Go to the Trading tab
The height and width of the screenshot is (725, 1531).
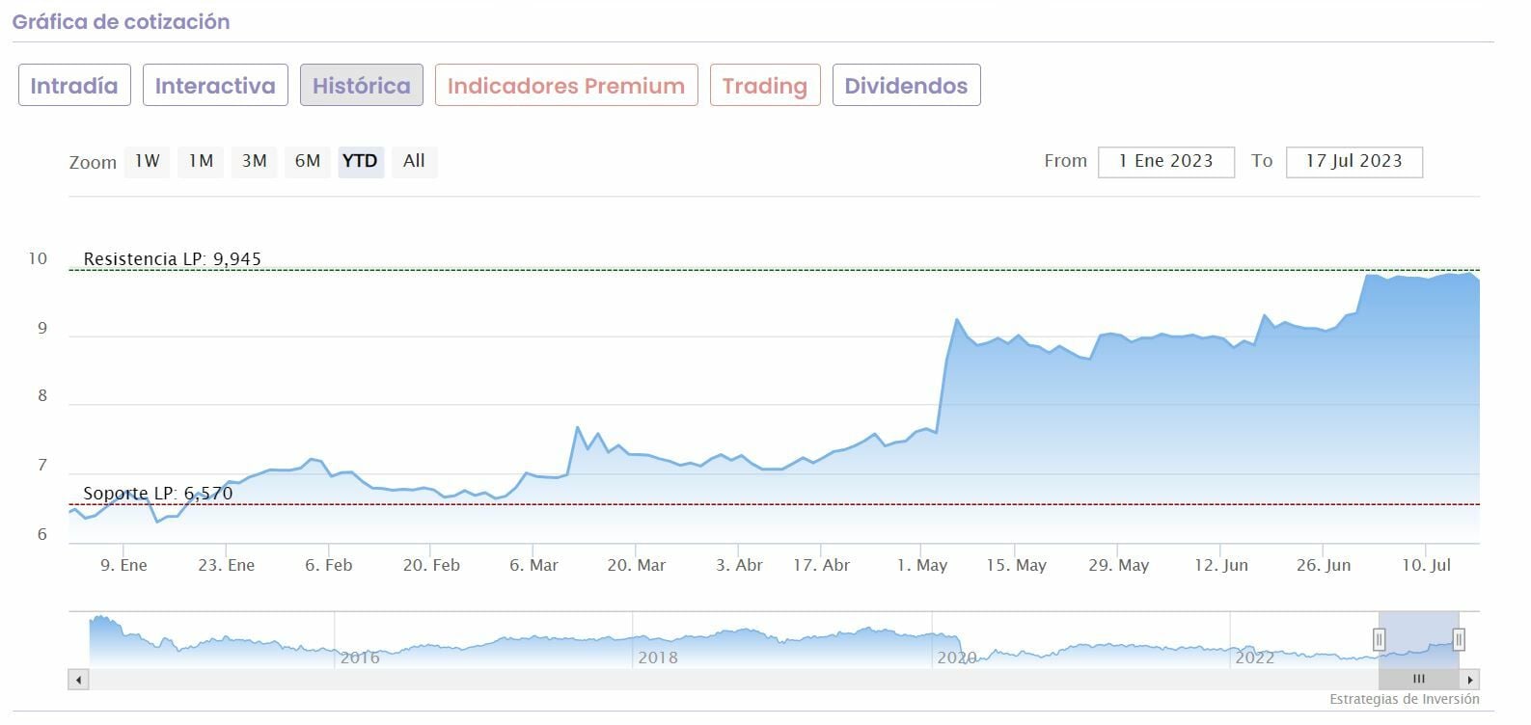(x=765, y=86)
